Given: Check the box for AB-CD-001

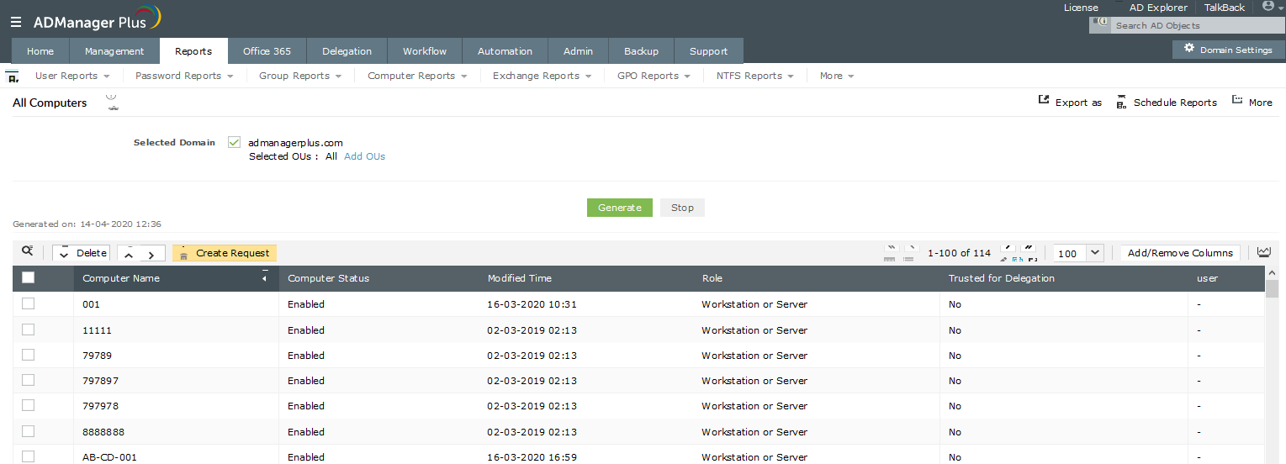Looking at the screenshot, I should 29,456.
